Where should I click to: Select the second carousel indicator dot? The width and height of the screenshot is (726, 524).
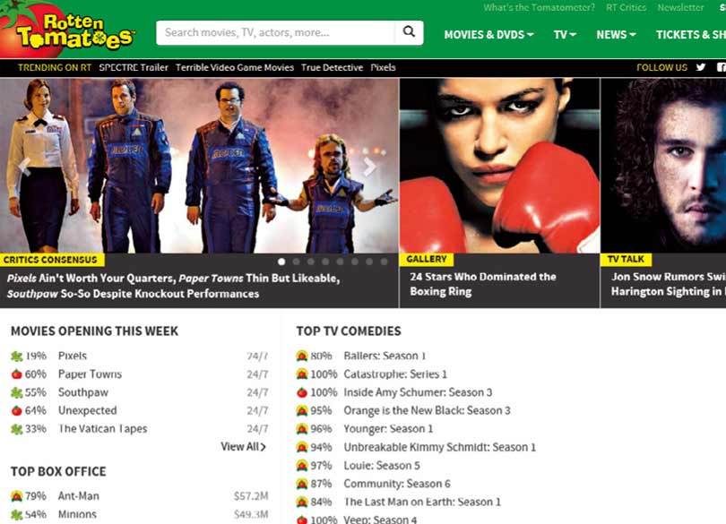click(x=297, y=262)
